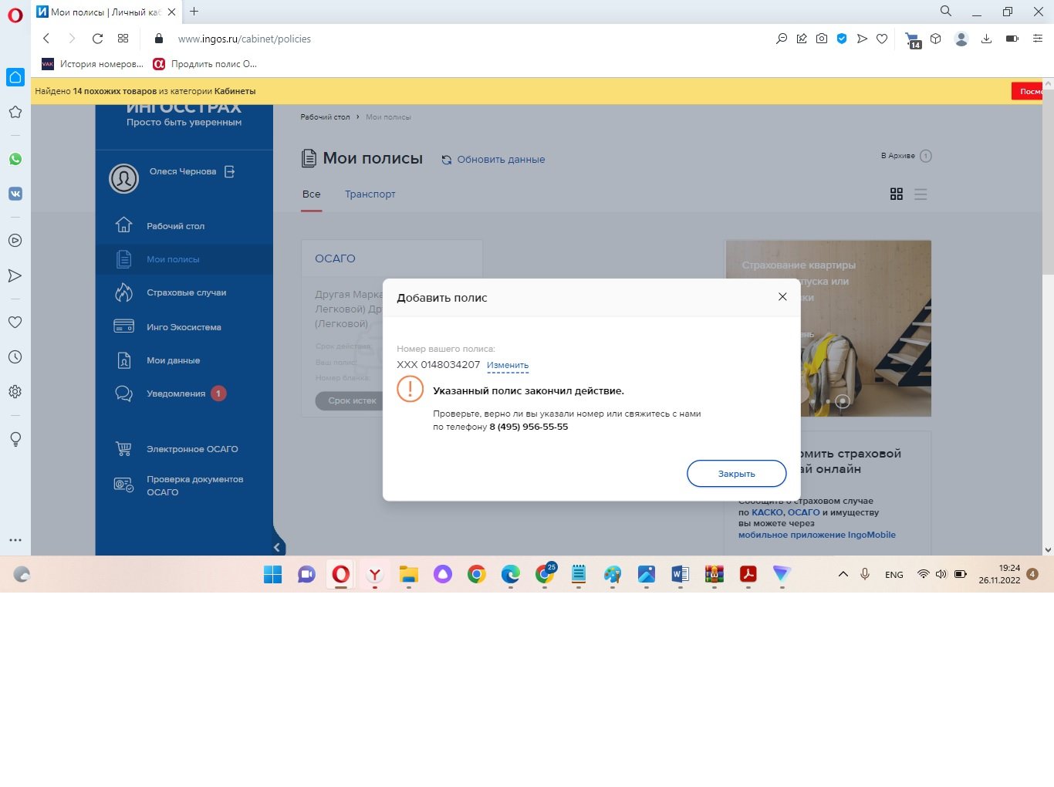Image resolution: width=1054 pixels, height=787 pixels.
Task: Show hidden tray icons chevron
Action: point(843,574)
